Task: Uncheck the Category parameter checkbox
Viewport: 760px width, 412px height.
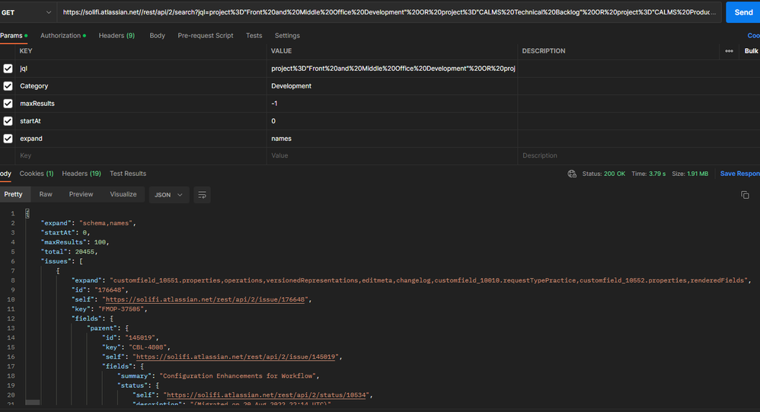Action: (8, 86)
